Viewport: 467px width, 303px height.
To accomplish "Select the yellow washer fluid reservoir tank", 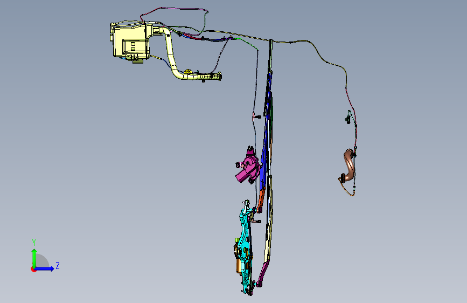I will (x=130, y=41).
